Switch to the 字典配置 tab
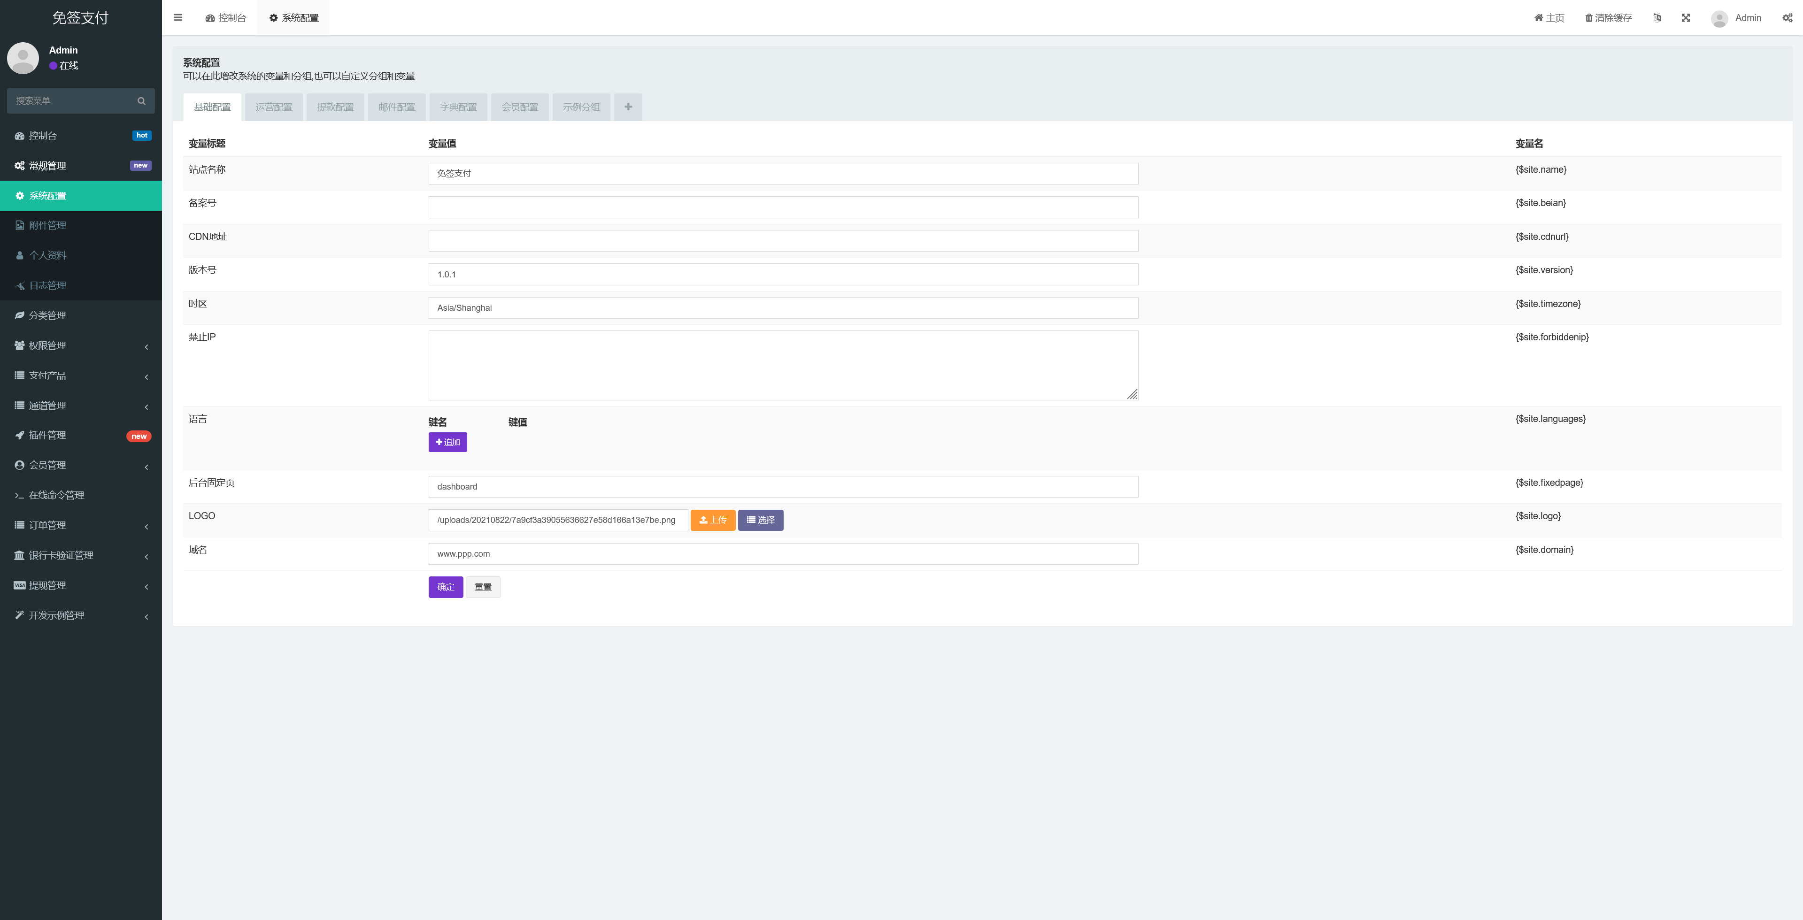 (458, 107)
